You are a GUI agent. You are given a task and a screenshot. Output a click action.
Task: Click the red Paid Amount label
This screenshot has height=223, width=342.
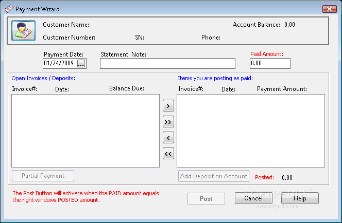click(267, 54)
